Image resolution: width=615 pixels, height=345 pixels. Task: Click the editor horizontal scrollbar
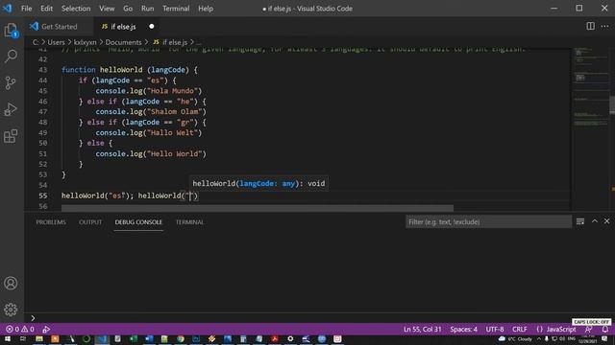(x=258, y=208)
